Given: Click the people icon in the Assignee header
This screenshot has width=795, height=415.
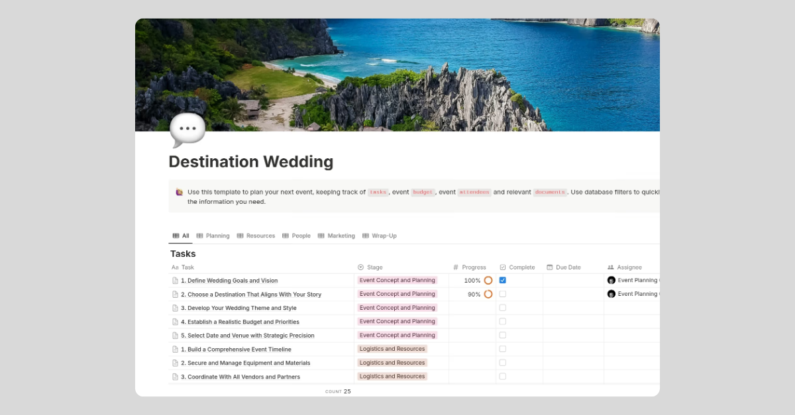Looking at the screenshot, I should pyautogui.click(x=611, y=267).
